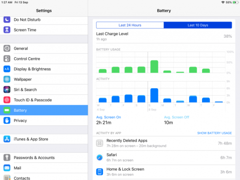Open Do Not Disturb moon icon
The image size is (240, 180).
[x=7, y=20]
